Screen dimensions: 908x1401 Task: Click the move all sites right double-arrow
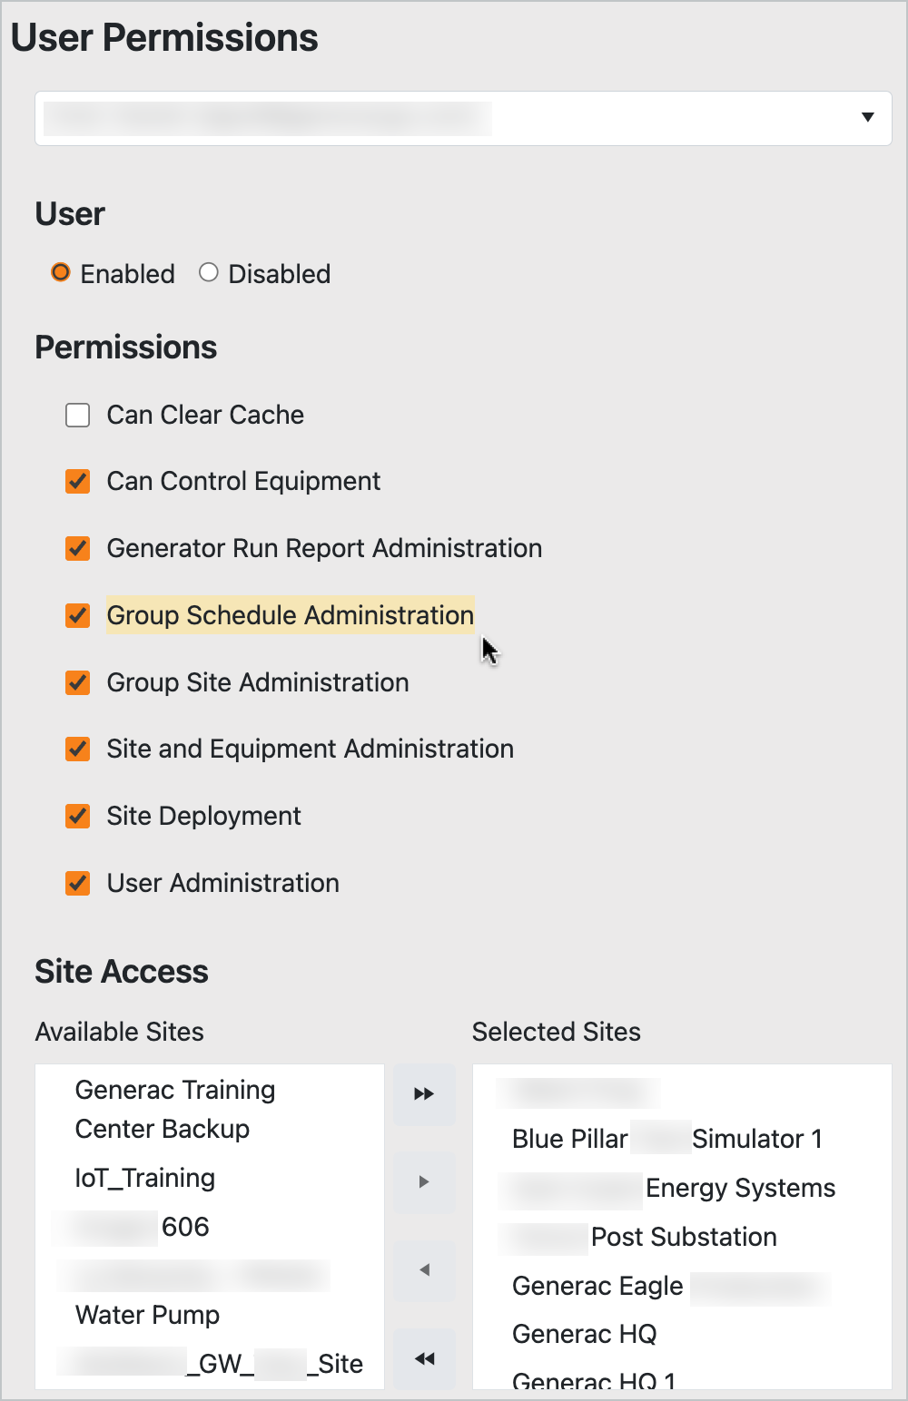coord(424,1094)
